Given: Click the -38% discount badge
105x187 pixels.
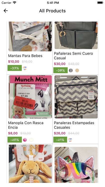Looking at the screenshot, I should click(60, 70).
